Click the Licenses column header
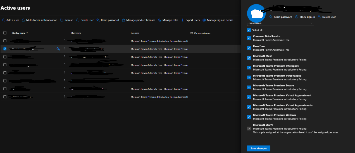This screenshot has height=153, width=355. (x=135, y=33)
